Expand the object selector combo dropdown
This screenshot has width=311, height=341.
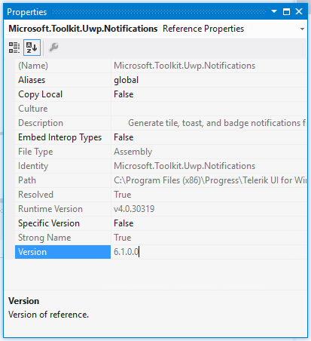[x=302, y=29]
